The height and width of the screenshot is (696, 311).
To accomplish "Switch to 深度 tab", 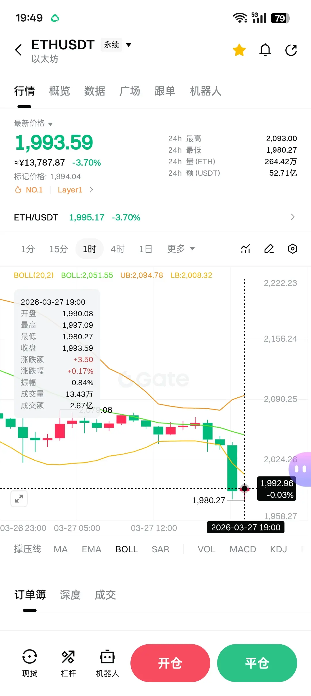I will tap(70, 595).
